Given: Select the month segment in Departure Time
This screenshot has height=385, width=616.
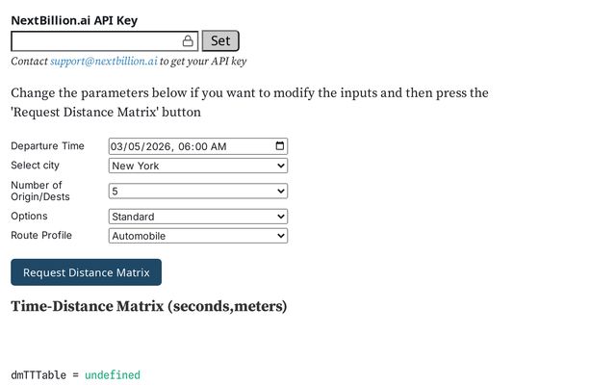Looking at the screenshot, I should tap(118, 147).
